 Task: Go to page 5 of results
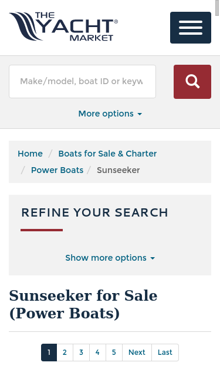[114, 353]
